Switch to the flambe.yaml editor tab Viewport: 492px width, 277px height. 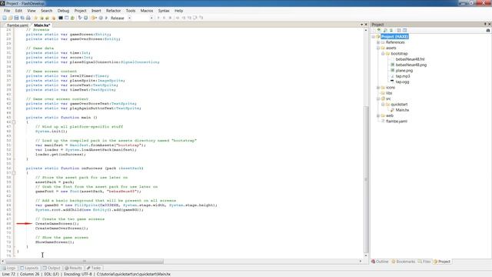pos(17,25)
